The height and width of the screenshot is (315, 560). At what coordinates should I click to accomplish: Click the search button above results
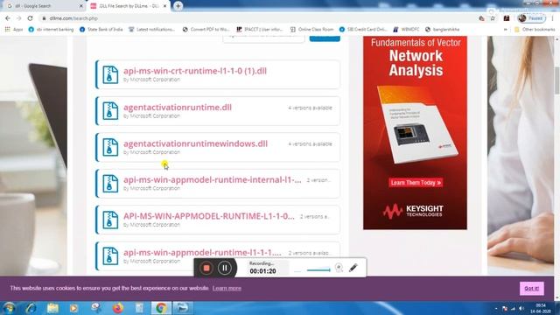click(325, 38)
